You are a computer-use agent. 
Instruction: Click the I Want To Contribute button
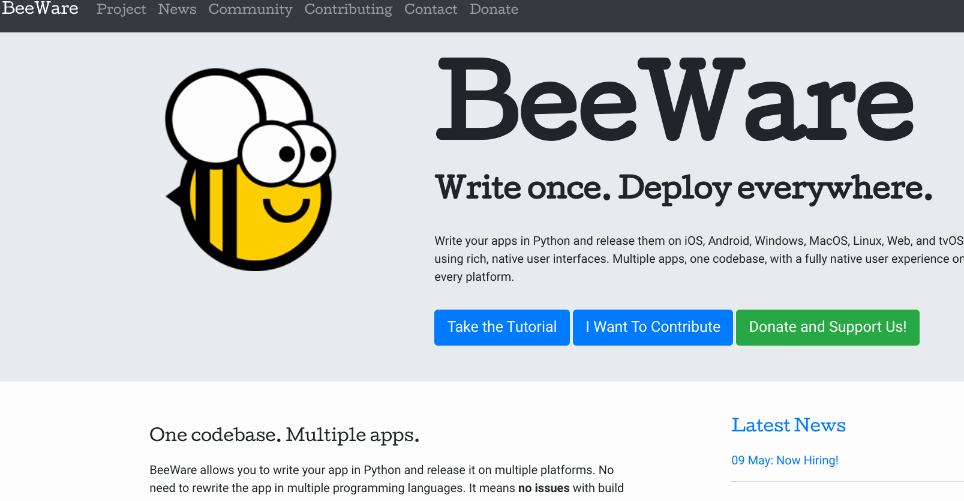click(653, 327)
